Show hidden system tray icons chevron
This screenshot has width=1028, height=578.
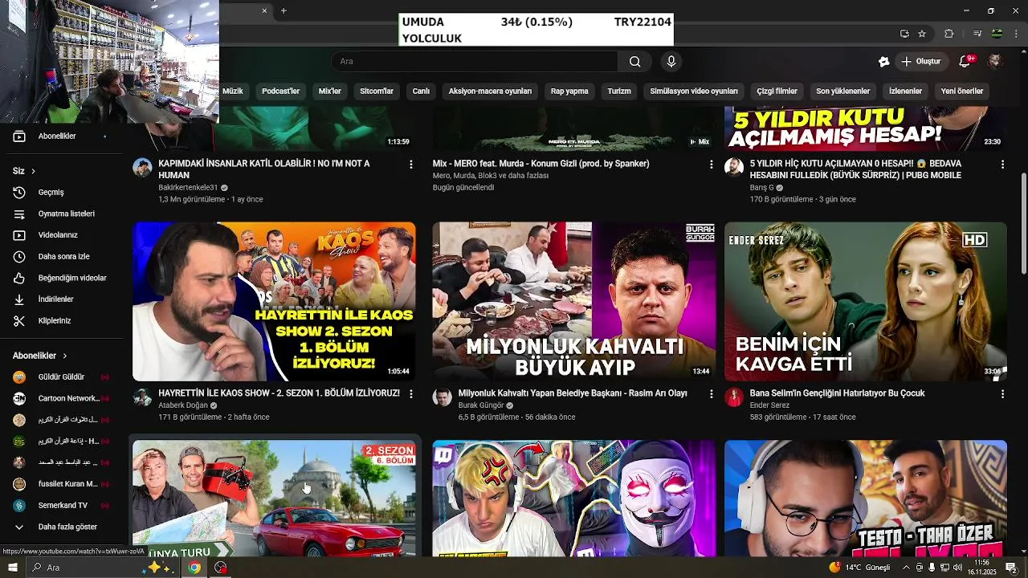click(x=907, y=568)
